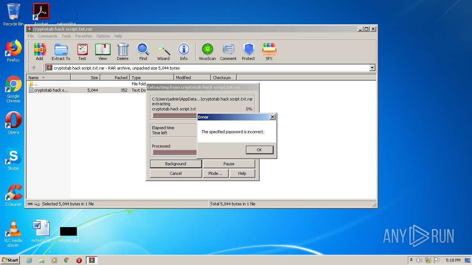The height and width of the screenshot is (265, 472).
Task: Click Internet Explorer in the taskbar
Action: (29, 260)
